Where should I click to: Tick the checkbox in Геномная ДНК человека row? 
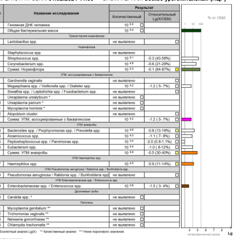click(142, 25)
